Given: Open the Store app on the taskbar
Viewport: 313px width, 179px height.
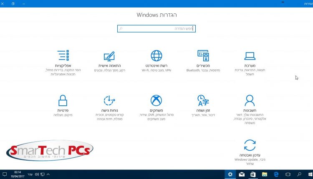Looking at the screenshot, I should [253, 174].
